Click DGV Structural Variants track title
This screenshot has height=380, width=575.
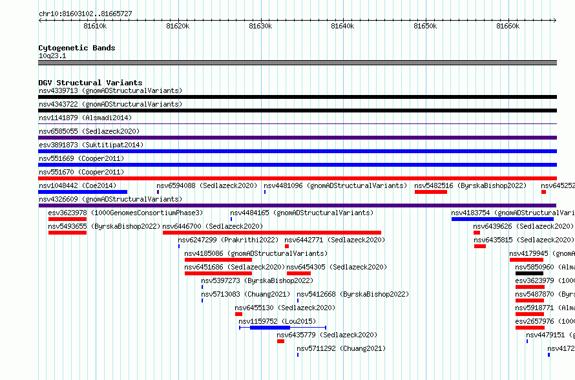coord(90,83)
